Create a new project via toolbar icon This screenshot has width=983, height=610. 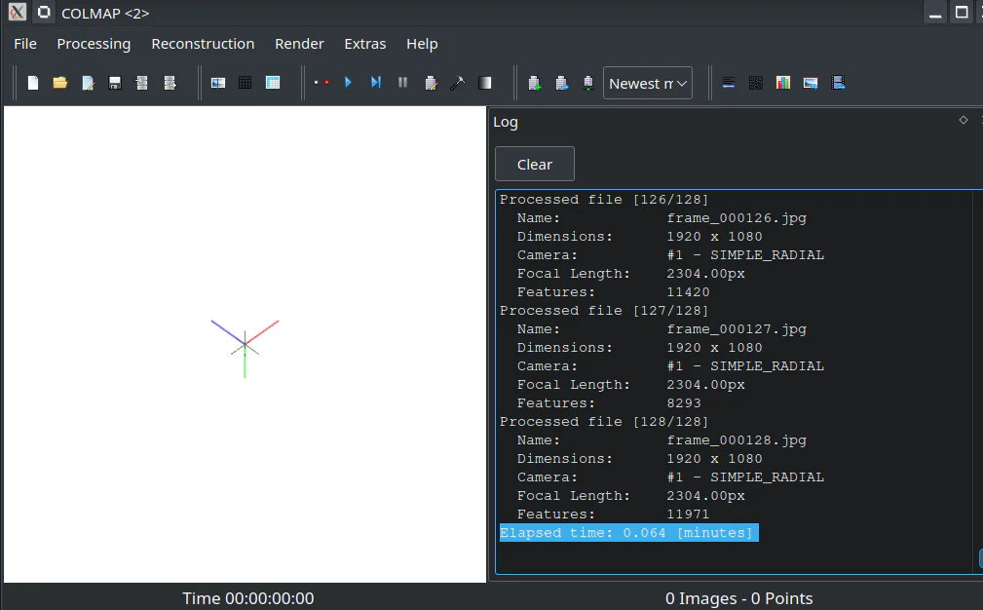coord(32,83)
